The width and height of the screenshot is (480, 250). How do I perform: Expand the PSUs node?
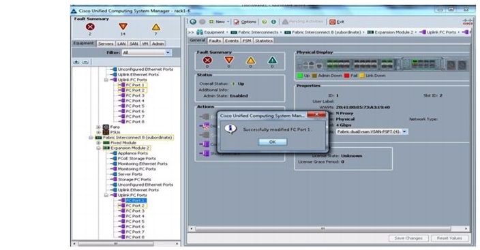tap(98, 132)
